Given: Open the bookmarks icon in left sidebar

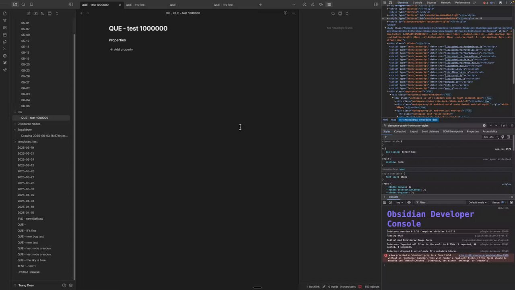Looking at the screenshot, I should (x=31, y=4).
